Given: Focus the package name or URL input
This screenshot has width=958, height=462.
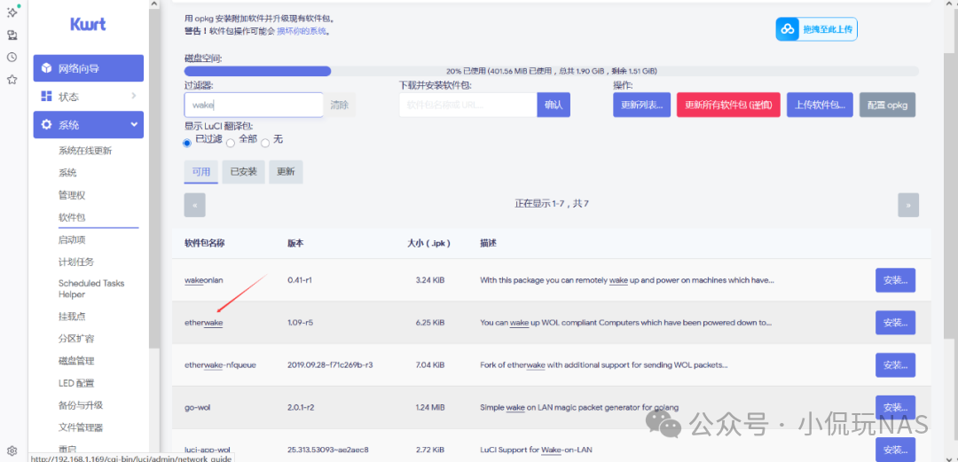Looking at the screenshot, I should pos(468,105).
